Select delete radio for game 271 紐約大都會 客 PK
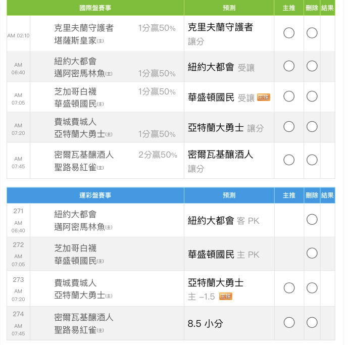348x345 pixels. click(x=312, y=219)
